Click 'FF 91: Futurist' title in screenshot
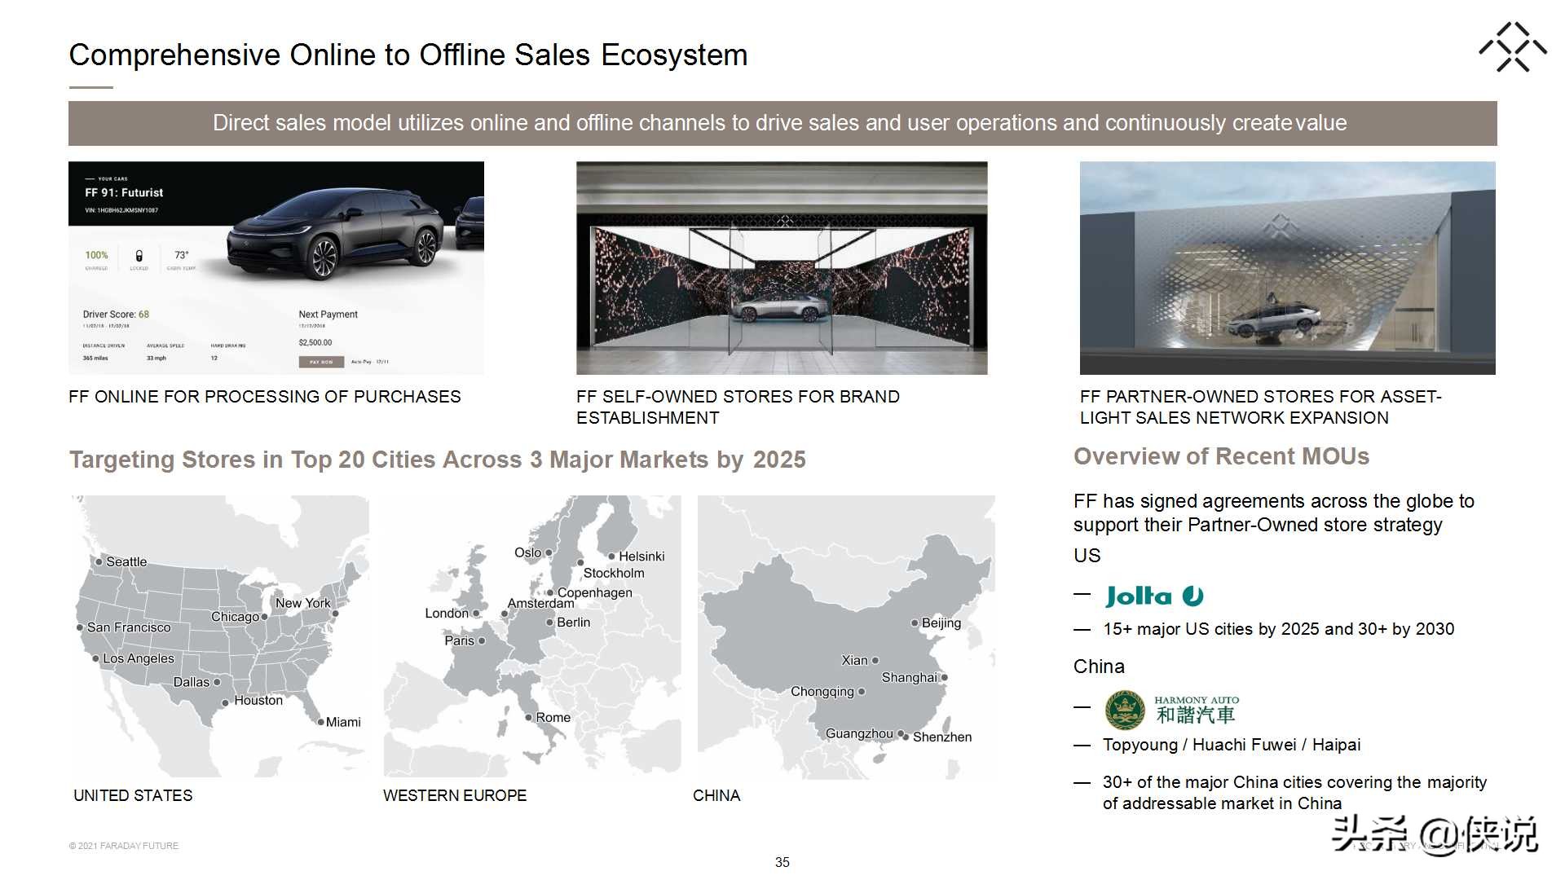 coord(124,193)
